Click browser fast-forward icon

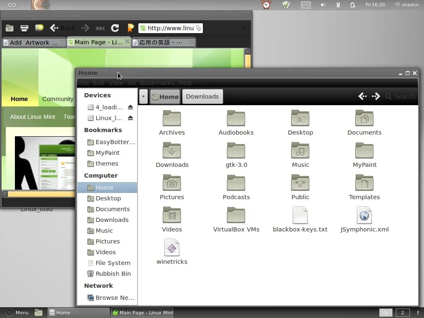click(x=100, y=28)
